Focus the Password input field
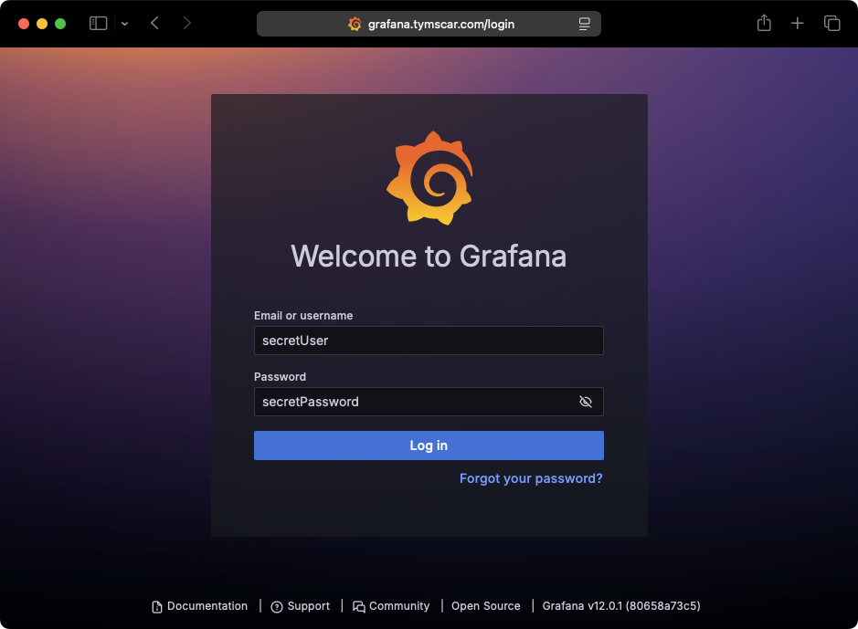Viewport: 858px width, 629px height. coord(429,402)
